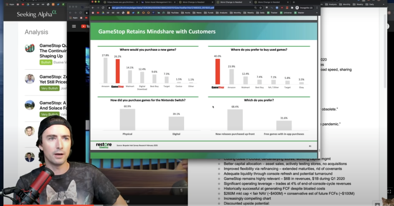This screenshot has width=394, height=206.
Task: Go forward in the front SEC browser window
Action: pos(98,8)
